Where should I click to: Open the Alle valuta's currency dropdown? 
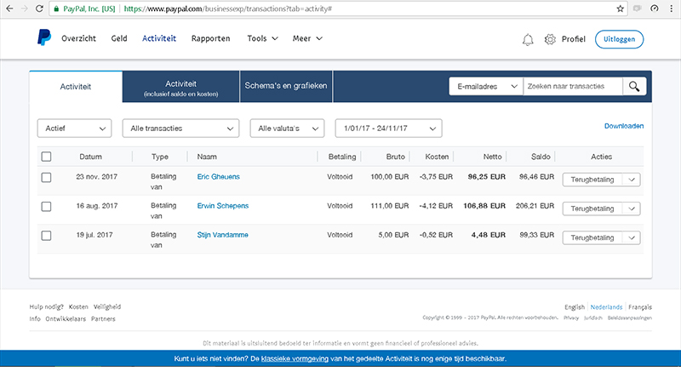tap(287, 129)
